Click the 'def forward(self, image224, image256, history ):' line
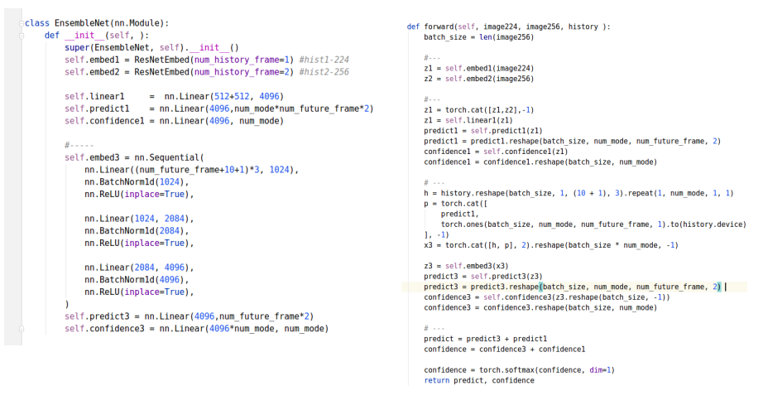This screenshot has height=415, width=763. pyautogui.click(x=508, y=27)
